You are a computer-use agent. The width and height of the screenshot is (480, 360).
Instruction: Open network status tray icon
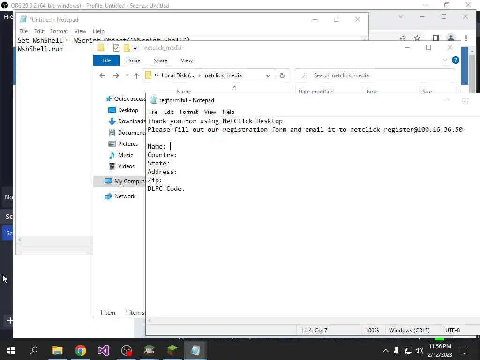tap(408, 351)
